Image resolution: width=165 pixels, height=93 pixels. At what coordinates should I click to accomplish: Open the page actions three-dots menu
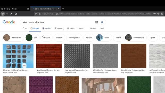(154, 14)
